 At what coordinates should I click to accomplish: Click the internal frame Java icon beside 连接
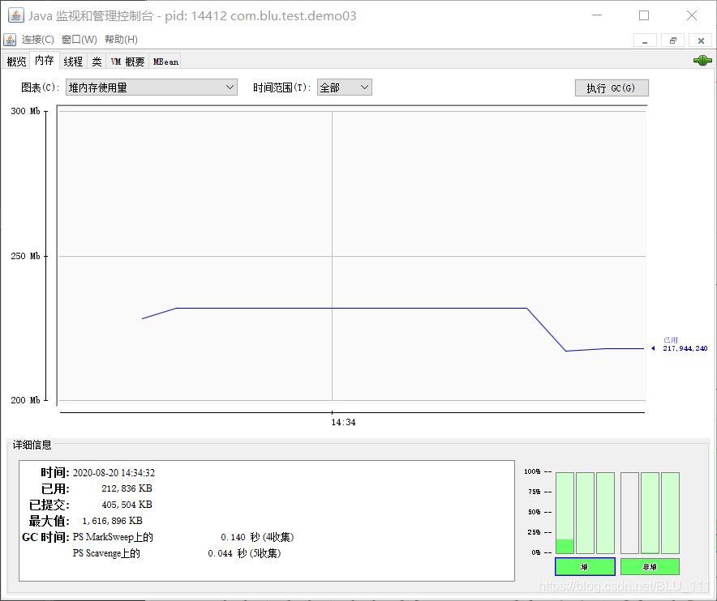tap(10, 40)
